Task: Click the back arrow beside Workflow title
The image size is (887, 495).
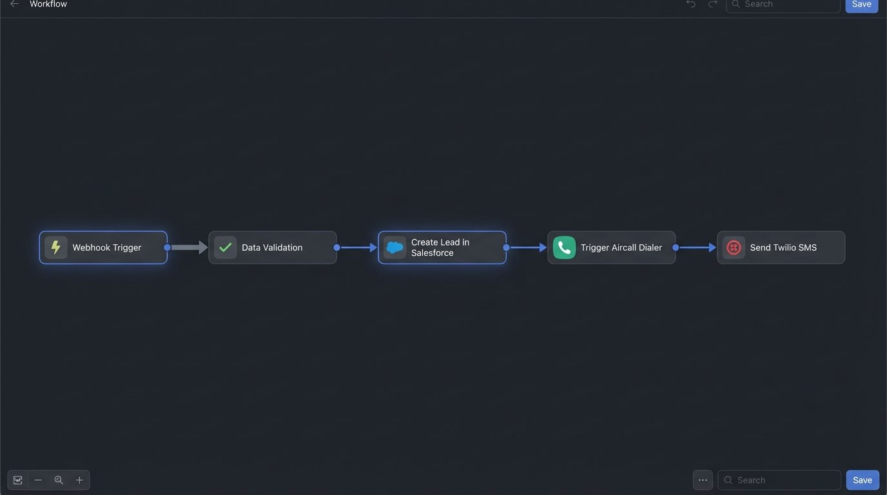Action: coord(14,4)
